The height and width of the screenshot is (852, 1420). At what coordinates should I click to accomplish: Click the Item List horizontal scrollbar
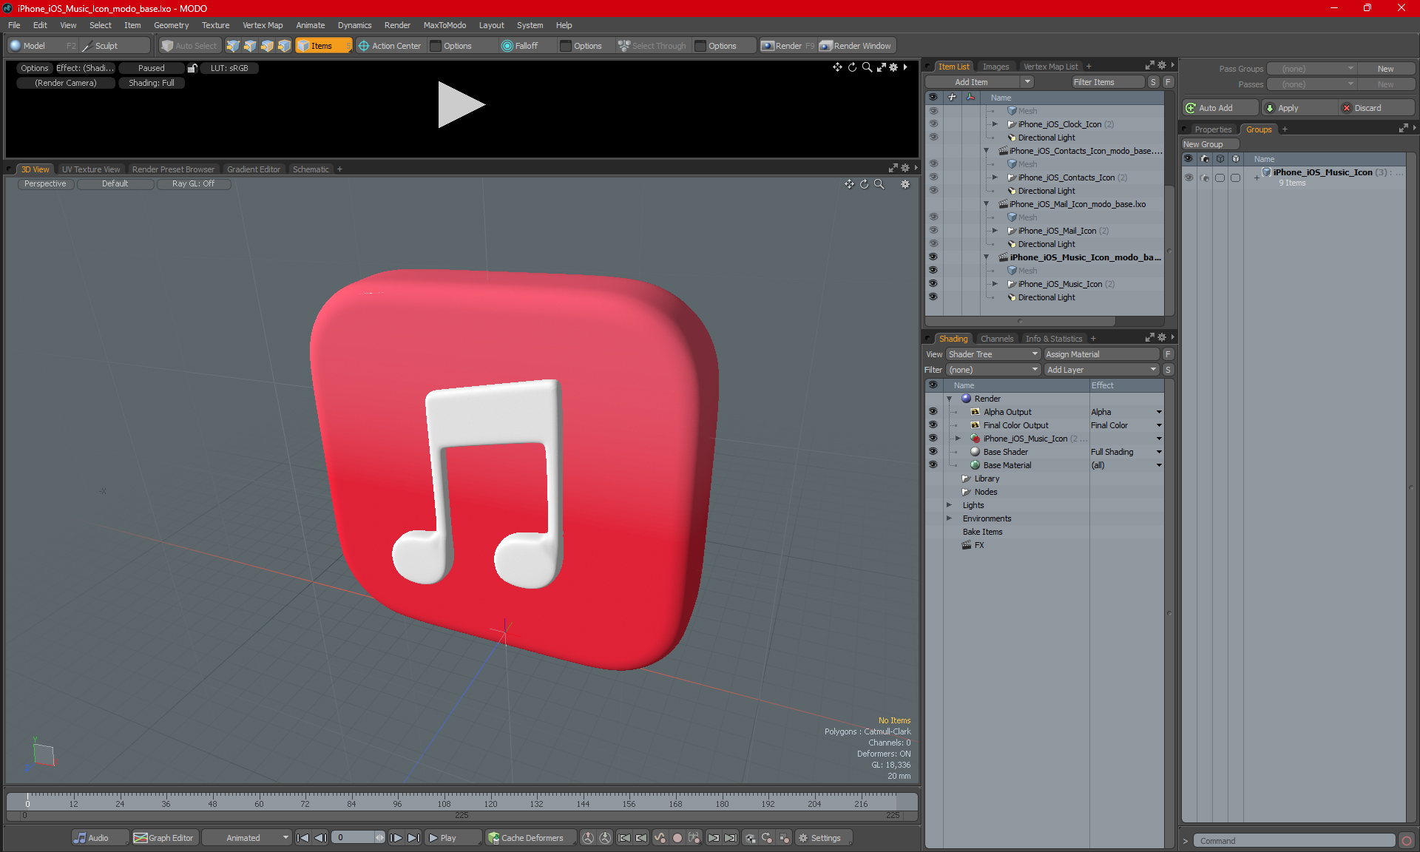1020,321
